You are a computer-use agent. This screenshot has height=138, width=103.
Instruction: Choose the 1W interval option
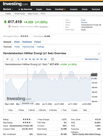click(41, 59)
